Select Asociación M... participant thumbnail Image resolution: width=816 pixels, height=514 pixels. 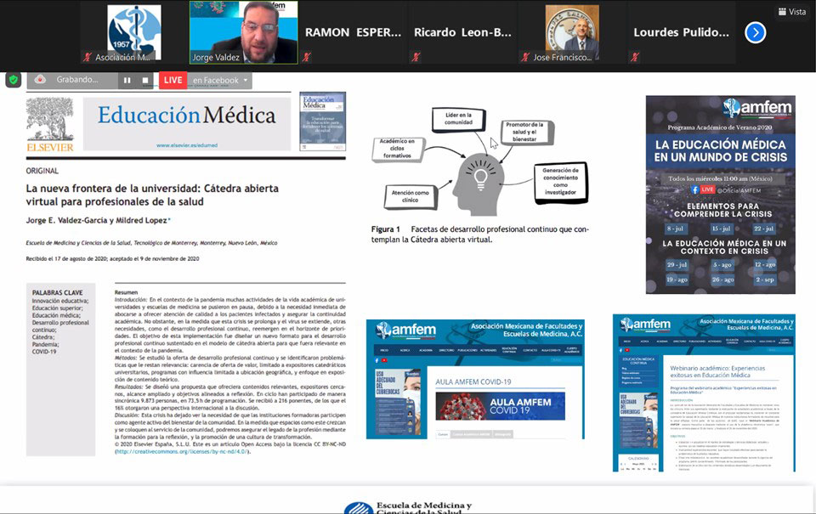pyautogui.click(x=134, y=31)
